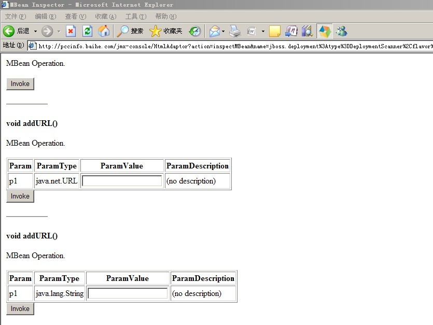Click the java.net.URL type cell

point(57,181)
